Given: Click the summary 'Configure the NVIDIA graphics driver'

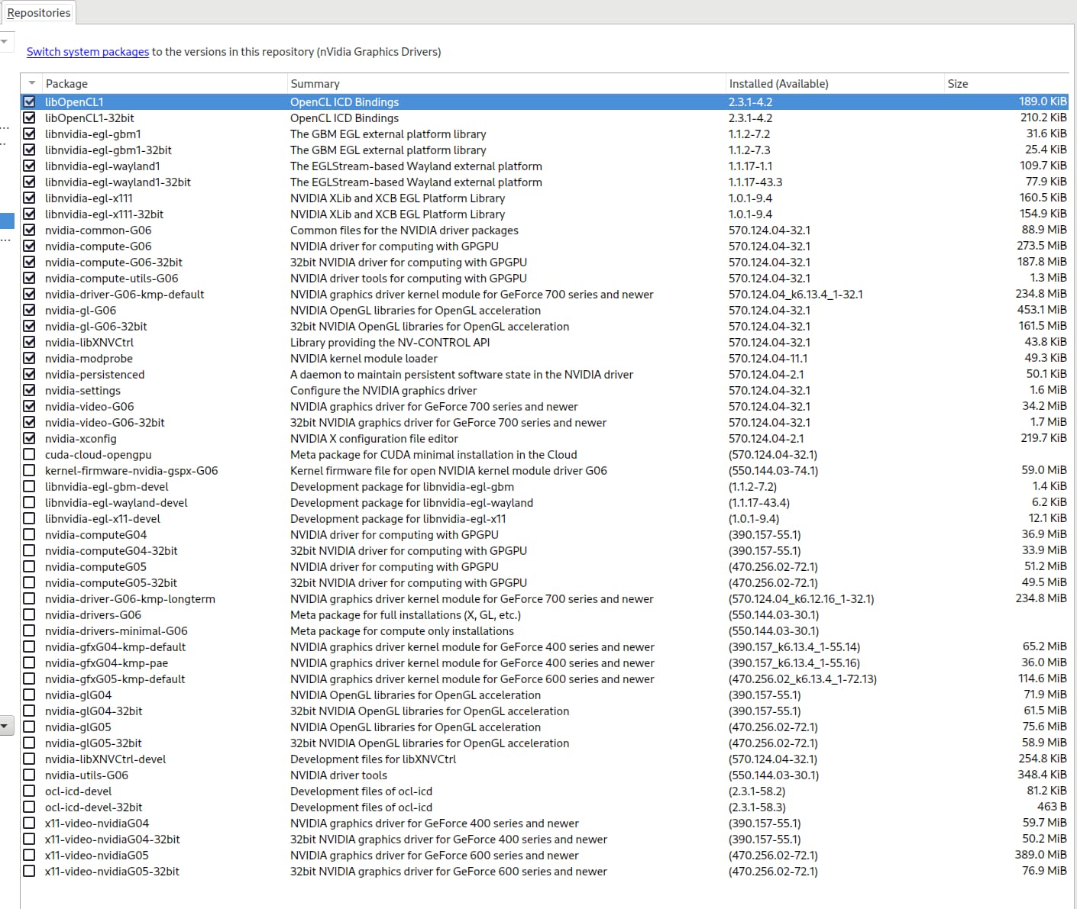Looking at the screenshot, I should click(383, 390).
